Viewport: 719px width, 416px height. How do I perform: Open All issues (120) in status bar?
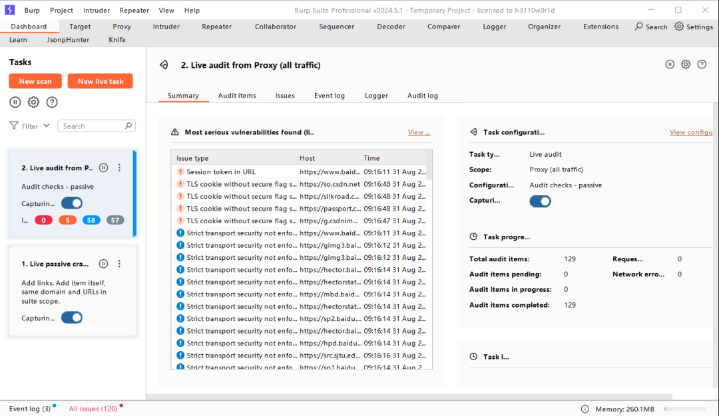pyautogui.click(x=93, y=409)
